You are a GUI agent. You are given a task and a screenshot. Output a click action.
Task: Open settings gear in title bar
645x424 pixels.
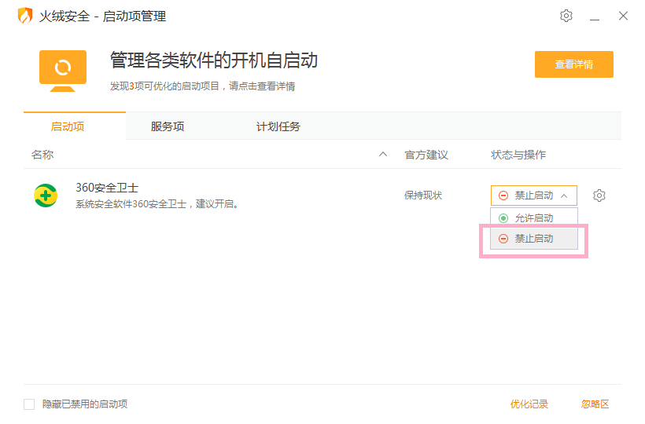pyautogui.click(x=566, y=16)
